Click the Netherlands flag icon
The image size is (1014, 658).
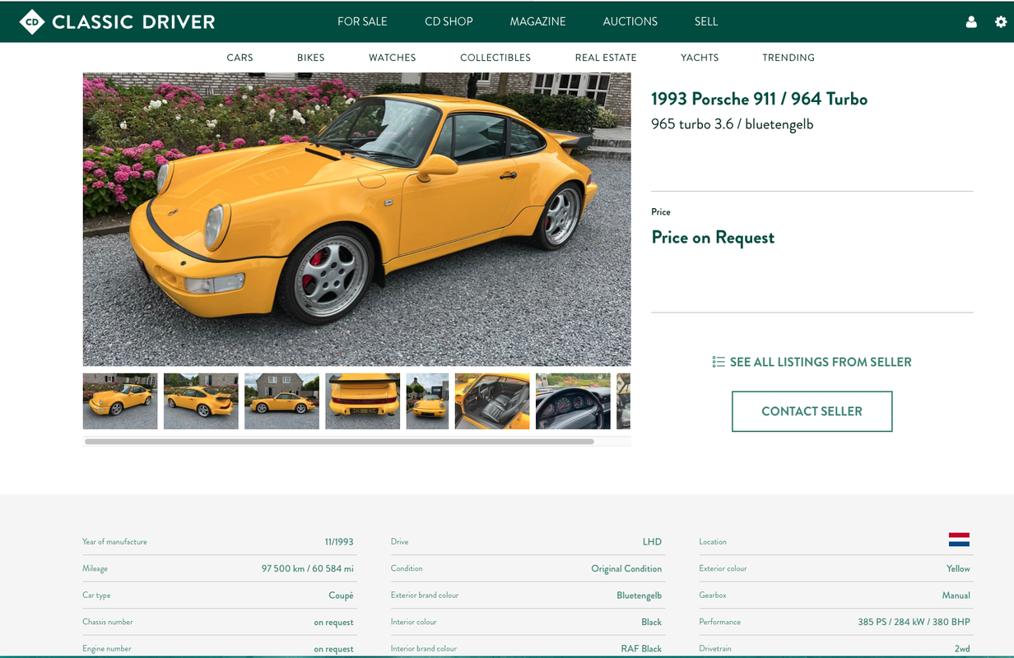959,540
